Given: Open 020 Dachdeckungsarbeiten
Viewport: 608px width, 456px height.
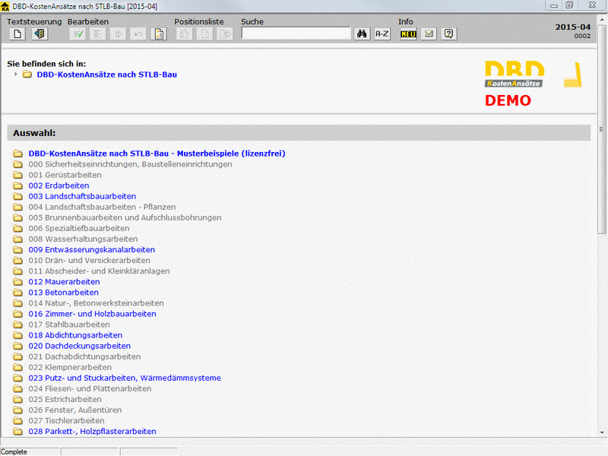Looking at the screenshot, I should pyautogui.click(x=80, y=346).
